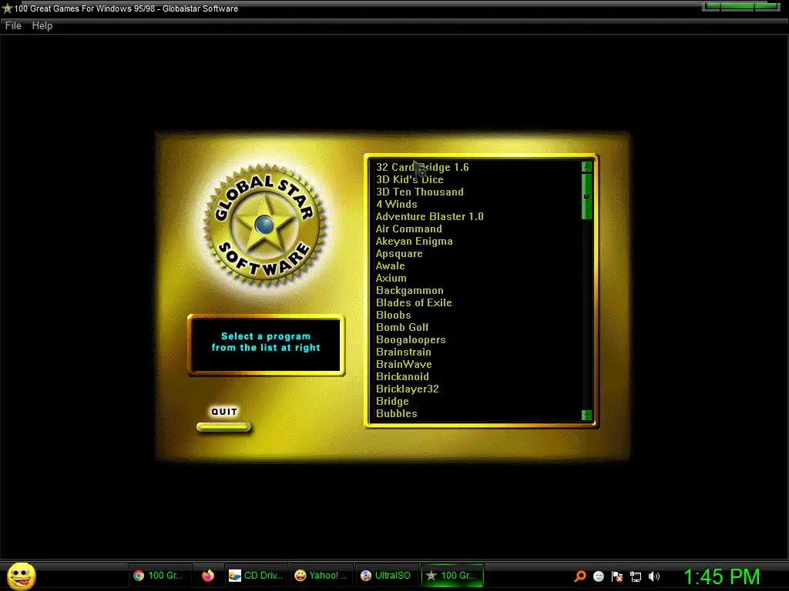
Task: Click the orange search tray icon
Action: coord(579,576)
